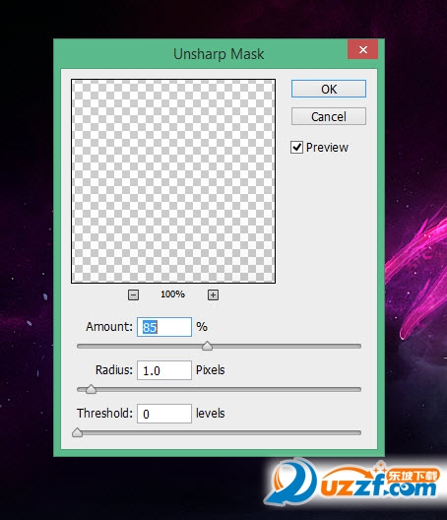Click into the Radius pixels field
The height and width of the screenshot is (520, 447).
point(164,370)
